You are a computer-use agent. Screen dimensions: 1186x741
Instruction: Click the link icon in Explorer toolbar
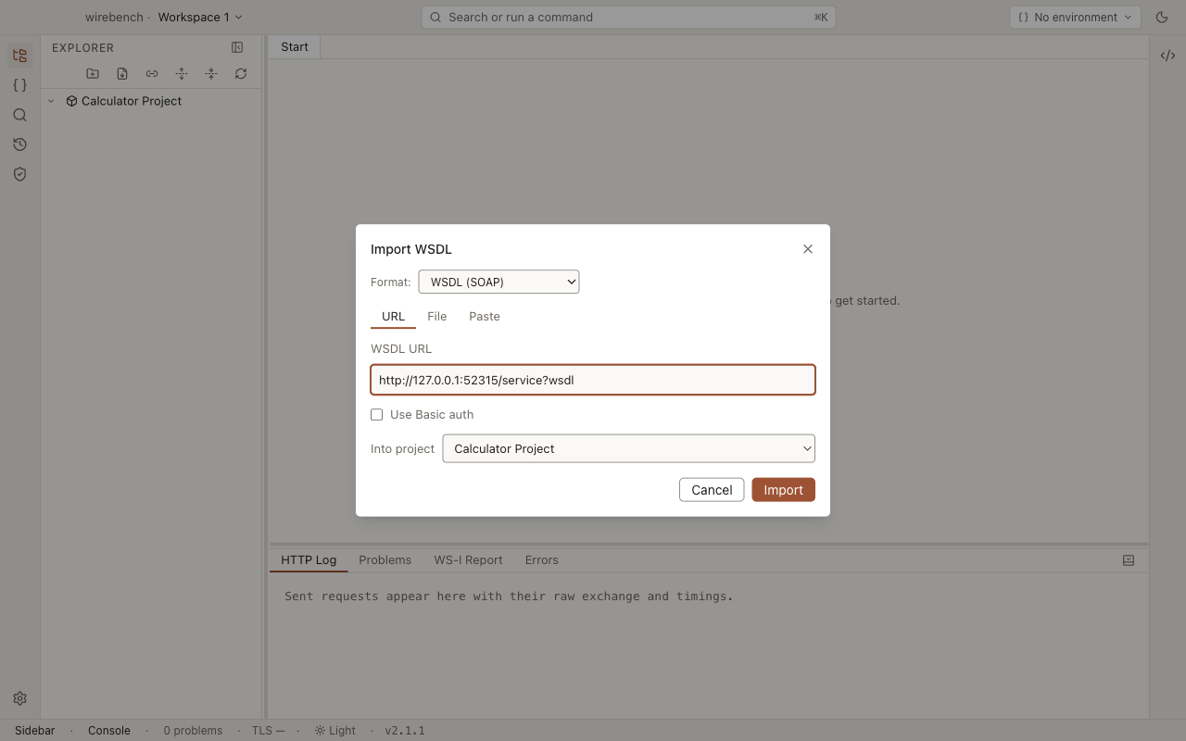coord(152,73)
